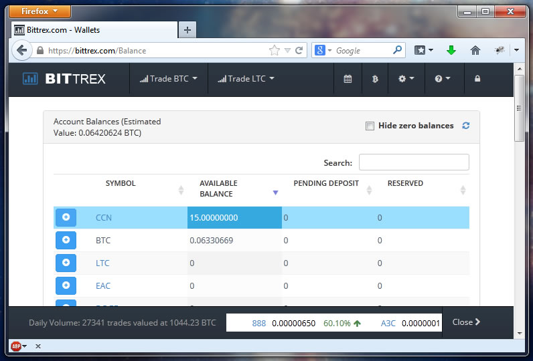Viewport: 533px width, 361px height.
Task: Open the Firefox bookmarks menu icon
Action: (x=424, y=50)
